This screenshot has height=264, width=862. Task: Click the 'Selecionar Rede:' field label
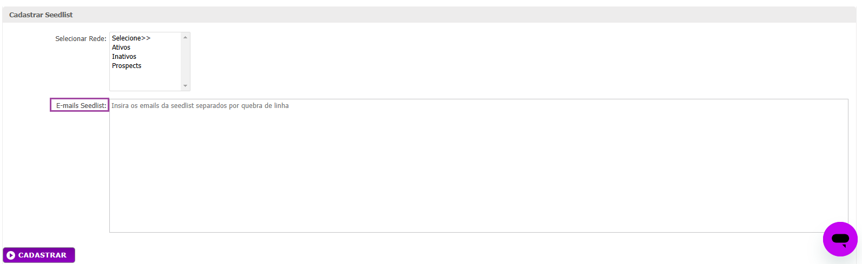[81, 39]
